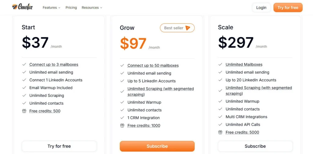Click the gift icon beside Free credits: 500
Viewport: 313px width, 154px height.
click(x=24, y=111)
